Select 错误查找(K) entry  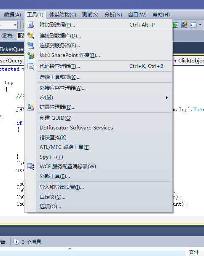98,137
